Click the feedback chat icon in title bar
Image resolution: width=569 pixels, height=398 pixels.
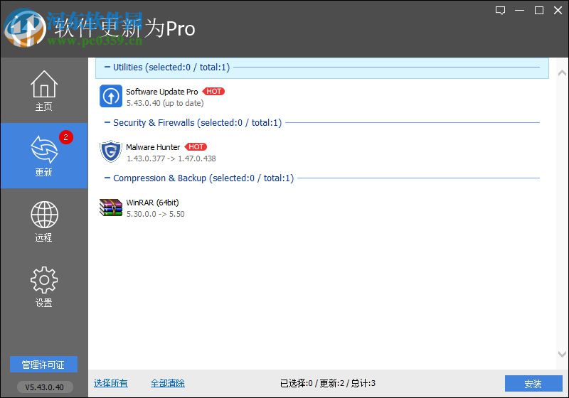click(501, 11)
